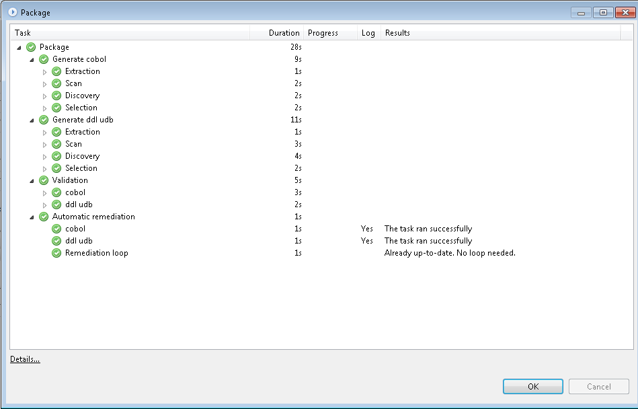Click the success icon next to Generate cobol

[x=44, y=59]
